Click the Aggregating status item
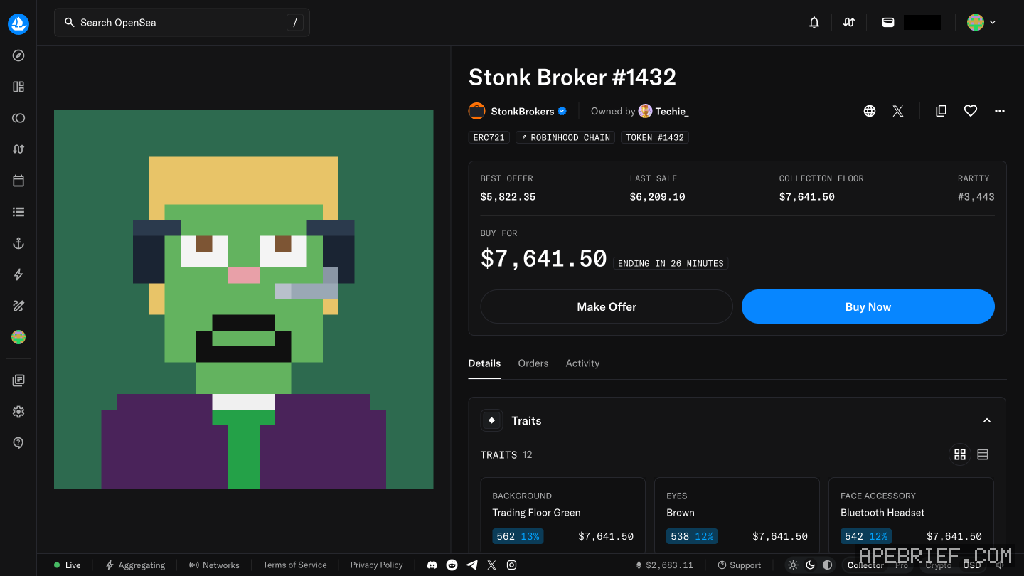 coord(135,565)
